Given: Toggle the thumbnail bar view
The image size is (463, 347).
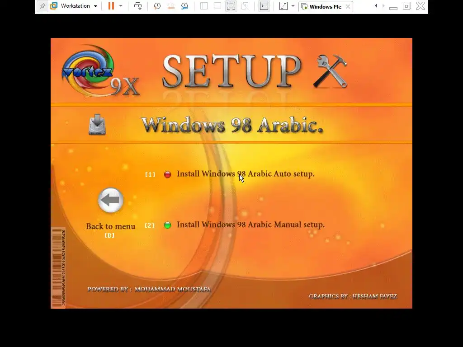Looking at the screenshot, I should (217, 6).
